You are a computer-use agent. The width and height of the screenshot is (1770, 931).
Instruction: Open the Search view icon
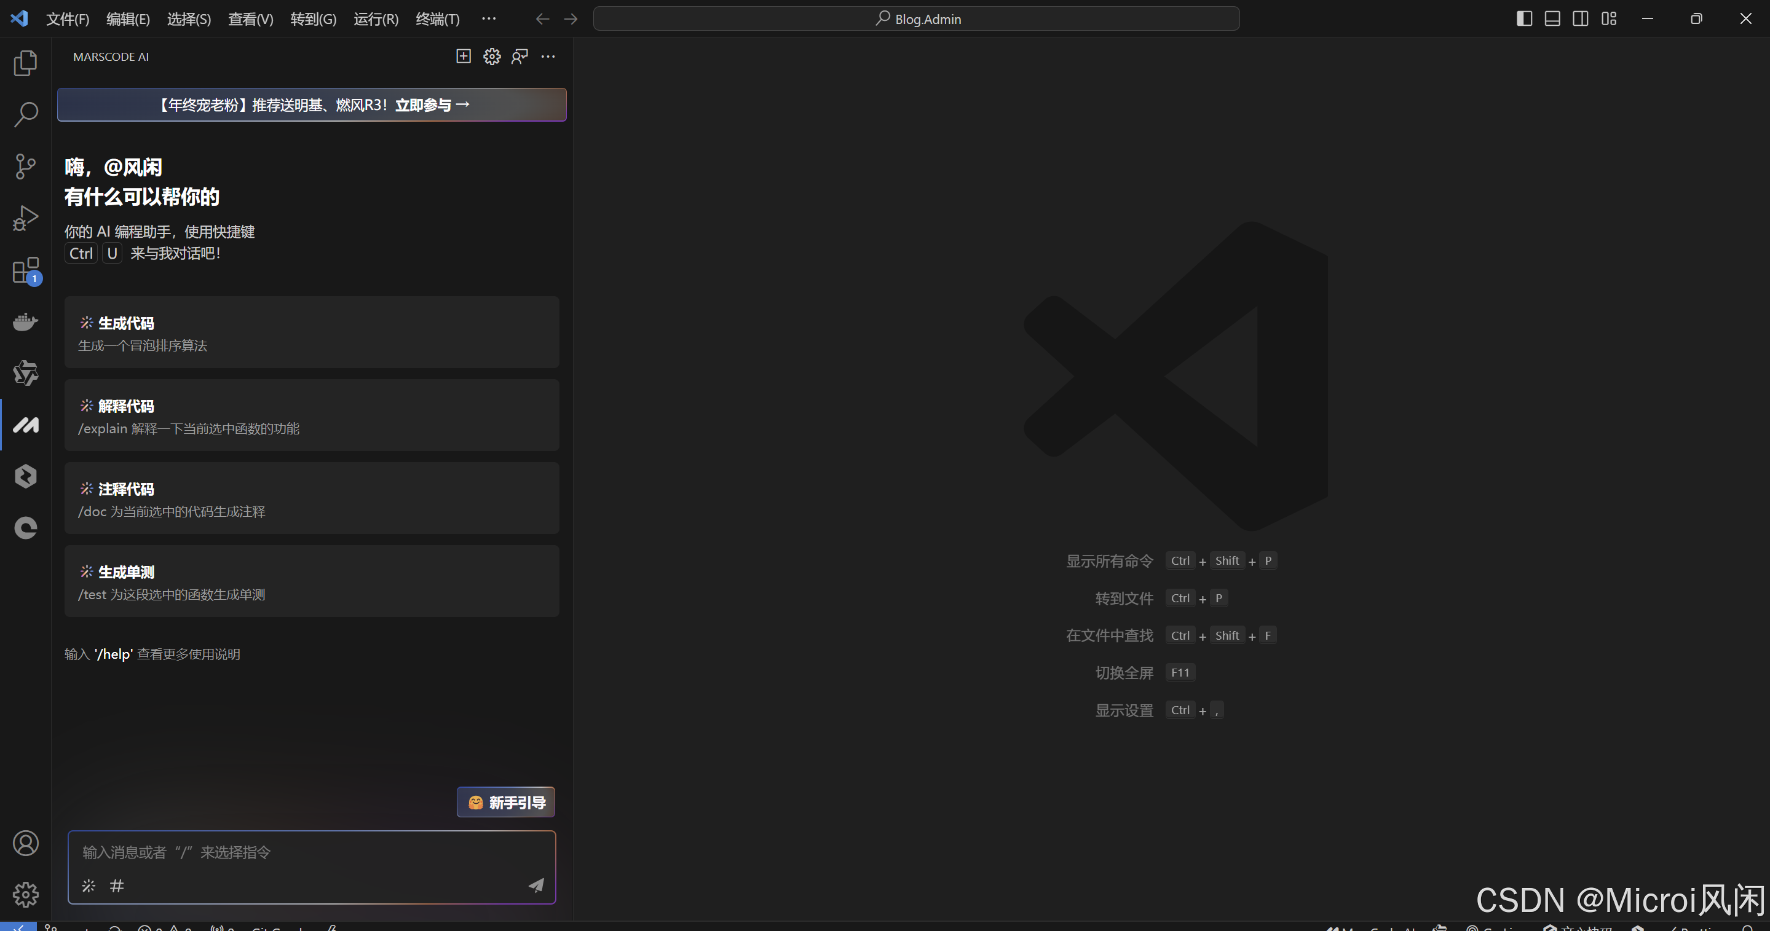click(25, 115)
